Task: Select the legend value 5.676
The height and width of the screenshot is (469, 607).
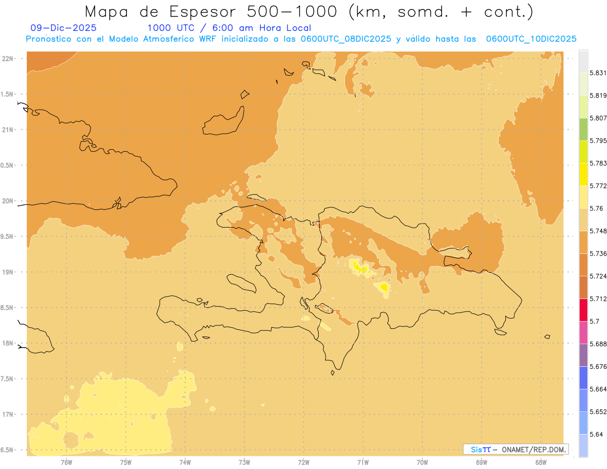Action: coord(598,366)
